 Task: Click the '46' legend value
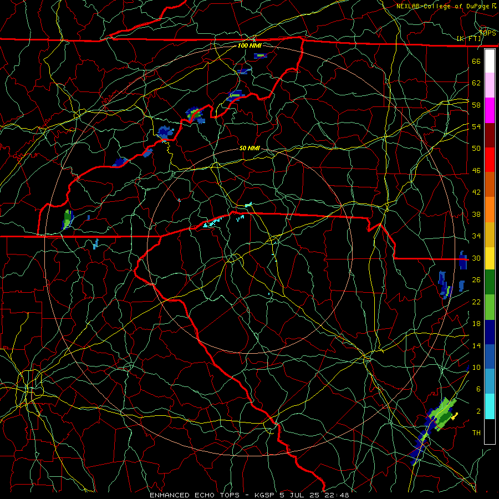pyautogui.click(x=476, y=171)
